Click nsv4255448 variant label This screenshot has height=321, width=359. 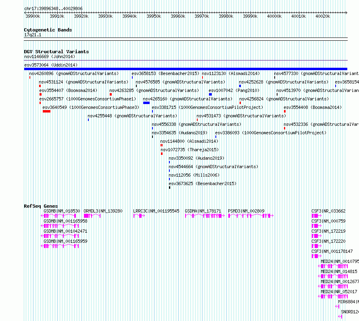(x=133, y=116)
